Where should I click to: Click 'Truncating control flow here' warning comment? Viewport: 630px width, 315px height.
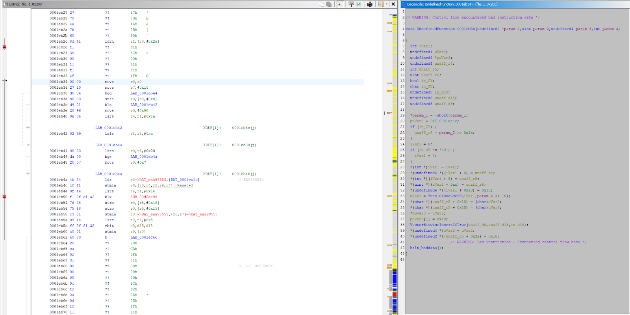pos(518,242)
